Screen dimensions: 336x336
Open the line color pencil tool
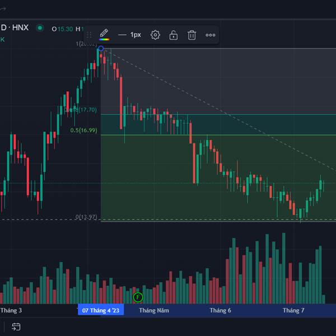tap(104, 35)
